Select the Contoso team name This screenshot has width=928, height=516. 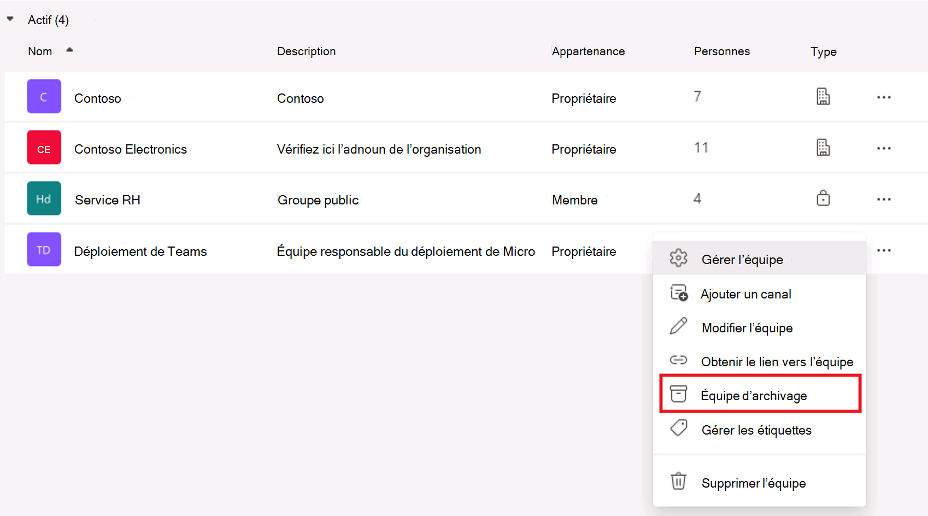pyautogui.click(x=98, y=98)
